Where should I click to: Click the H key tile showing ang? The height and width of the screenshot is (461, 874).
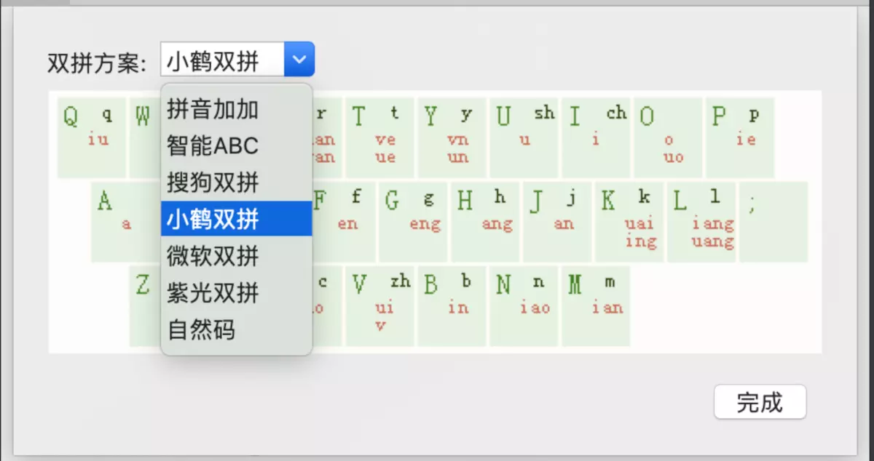(x=486, y=222)
